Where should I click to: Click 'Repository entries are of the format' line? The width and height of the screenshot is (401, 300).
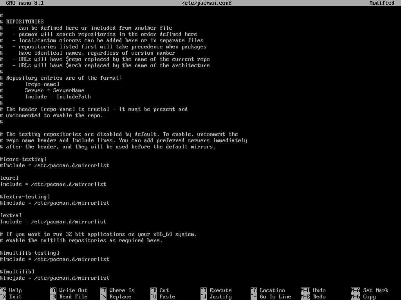61,78
